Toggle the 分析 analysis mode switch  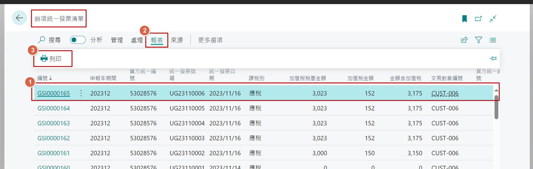(78, 40)
